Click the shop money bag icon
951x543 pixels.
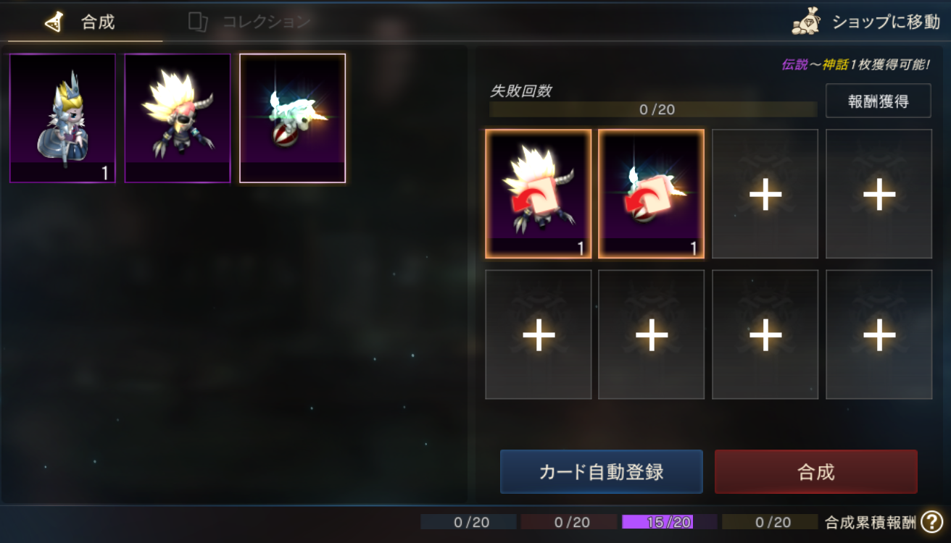point(807,22)
